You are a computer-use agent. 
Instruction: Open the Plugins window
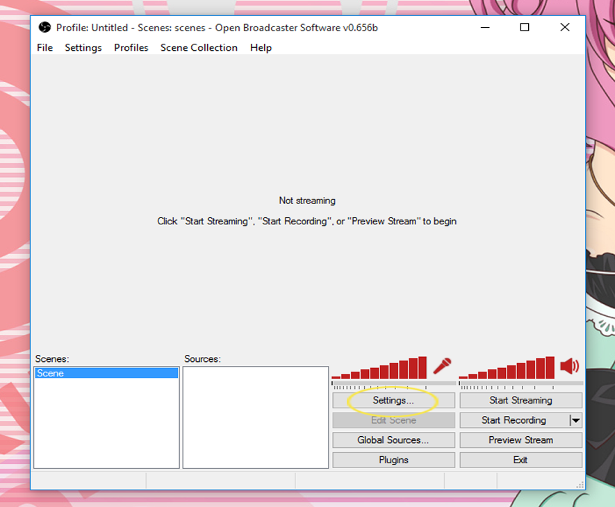393,460
